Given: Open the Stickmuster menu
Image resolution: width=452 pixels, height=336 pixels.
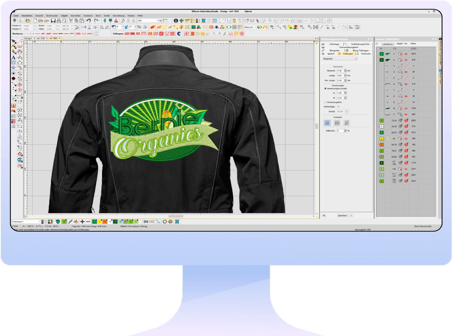Looking at the screenshot, I should tap(52, 16).
